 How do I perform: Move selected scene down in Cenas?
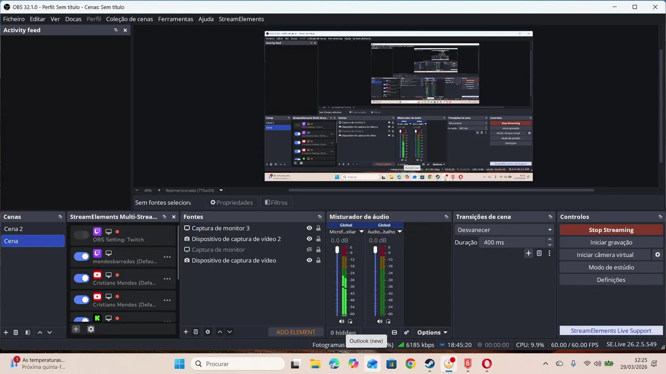(49, 332)
